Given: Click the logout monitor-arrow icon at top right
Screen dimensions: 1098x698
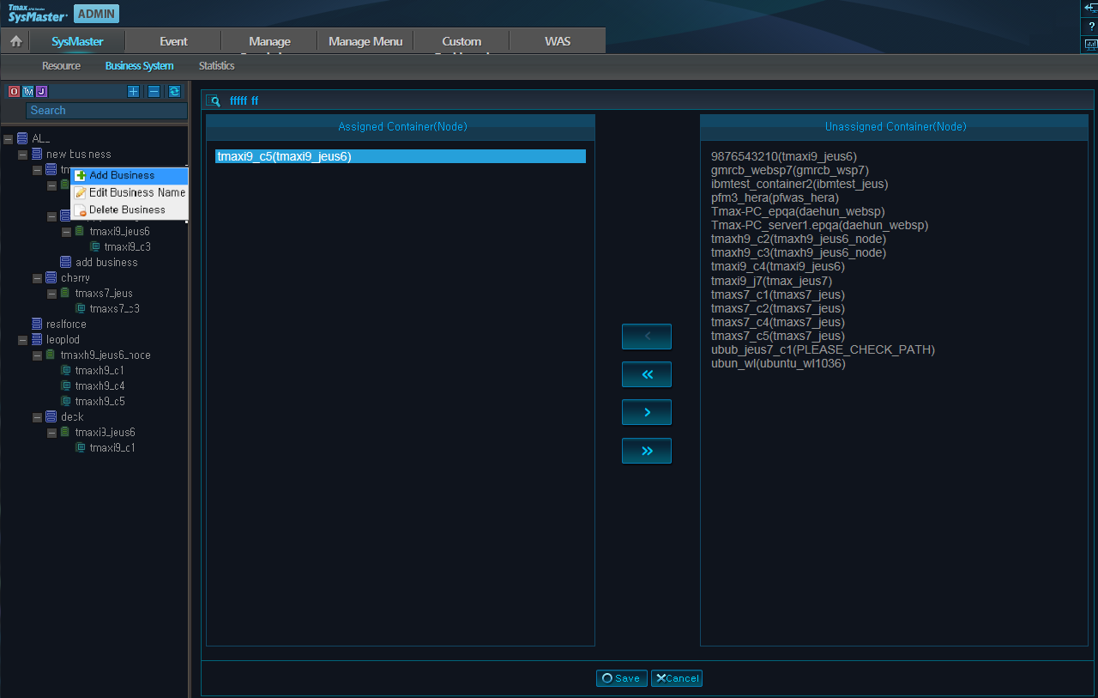Looking at the screenshot, I should [1091, 7].
